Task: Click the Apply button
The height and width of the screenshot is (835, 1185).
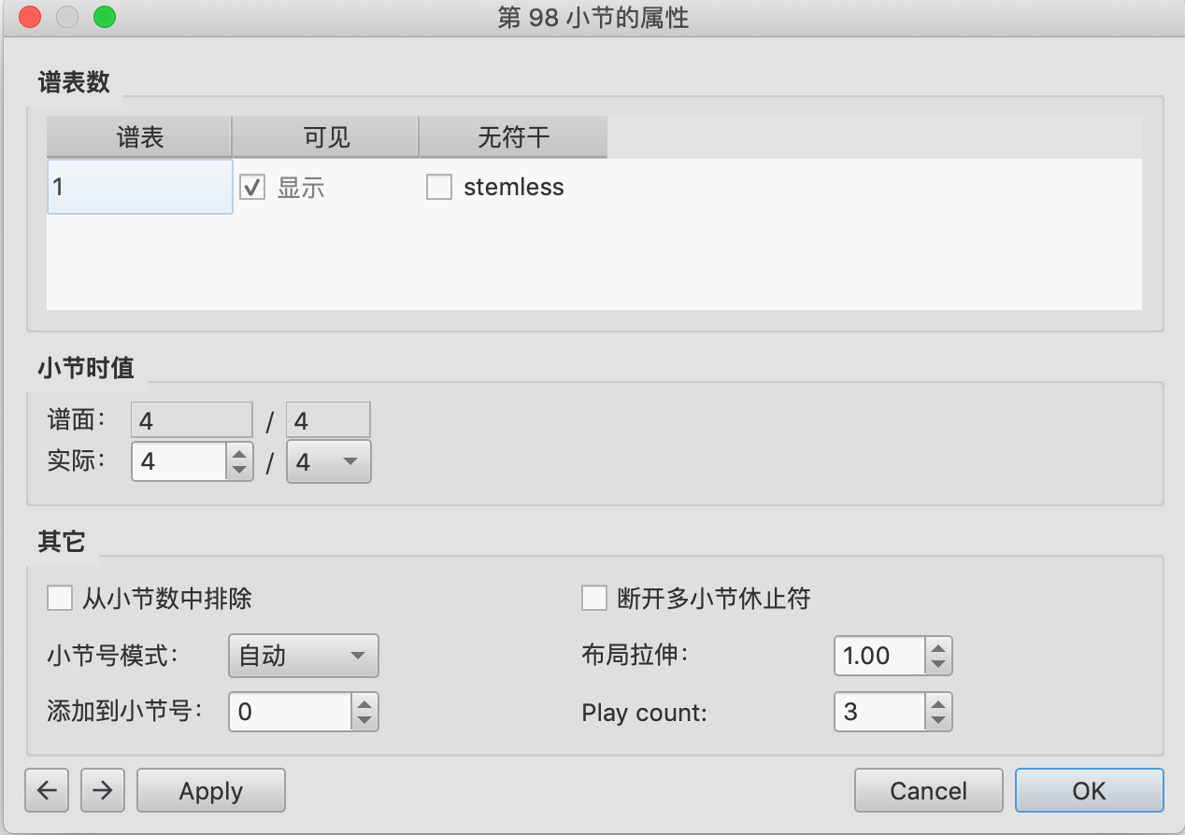Action: (x=211, y=791)
